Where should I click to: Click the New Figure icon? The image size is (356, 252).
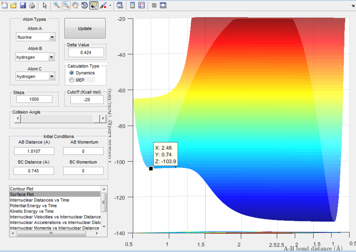(x=5, y=6)
